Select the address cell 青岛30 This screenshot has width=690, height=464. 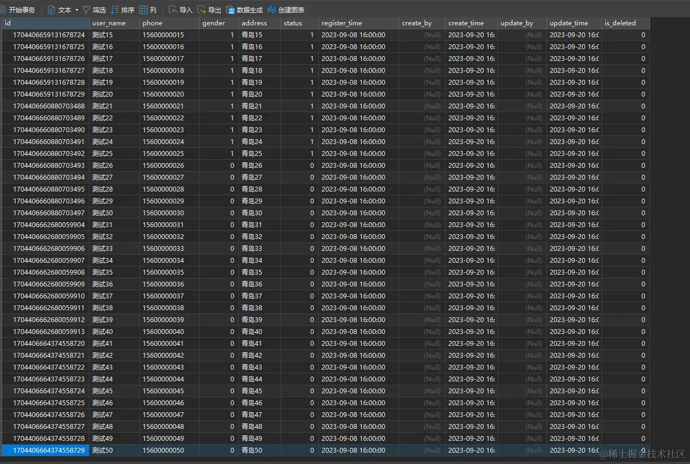coord(260,213)
